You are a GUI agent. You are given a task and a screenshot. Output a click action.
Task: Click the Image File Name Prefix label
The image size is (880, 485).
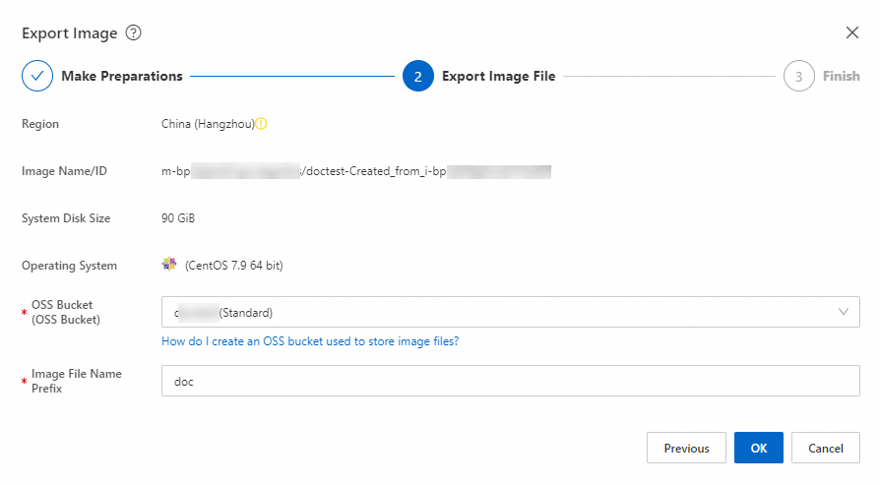coord(77,381)
